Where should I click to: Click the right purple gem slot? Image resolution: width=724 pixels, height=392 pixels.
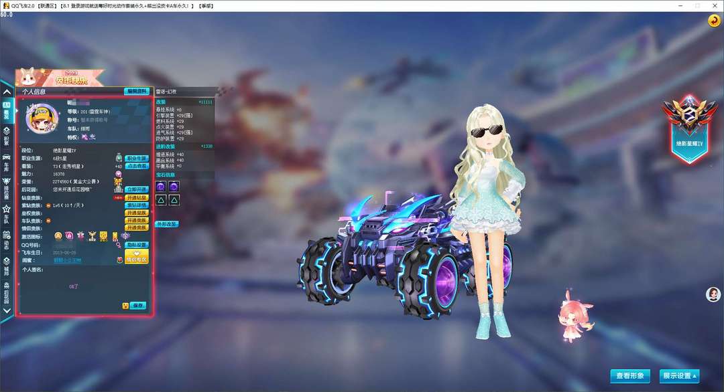(174, 186)
